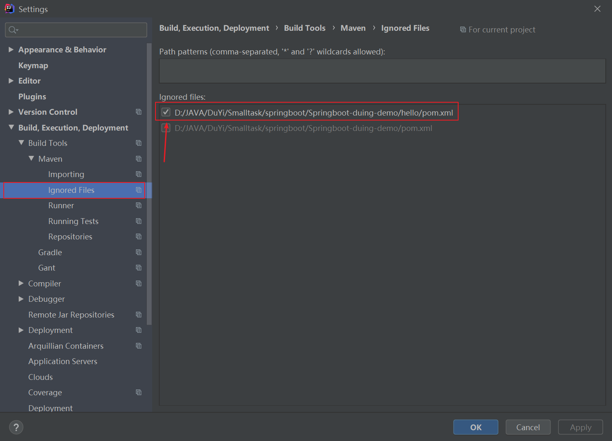Click project-level icon beside Version Control
This screenshot has width=612, height=441.
pos(139,112)
